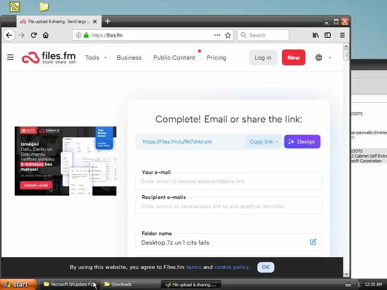This screenshot has width=387, height=290.
Task: Click the Windows start button
Action: 19,284
